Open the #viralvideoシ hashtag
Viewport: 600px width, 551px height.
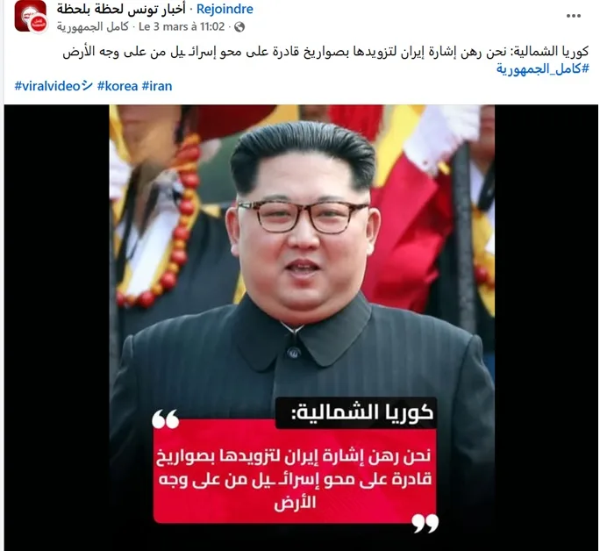54,86
